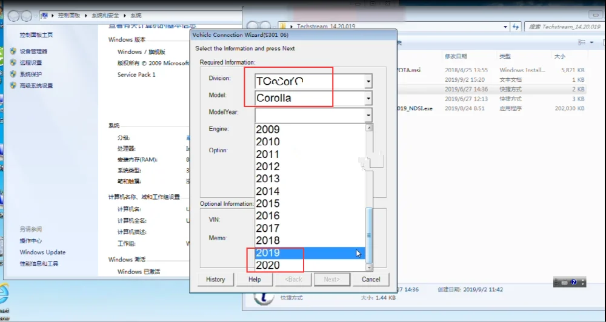606x322 pixels.
Task: Open 控制面板主页 link
Action: 36,34
